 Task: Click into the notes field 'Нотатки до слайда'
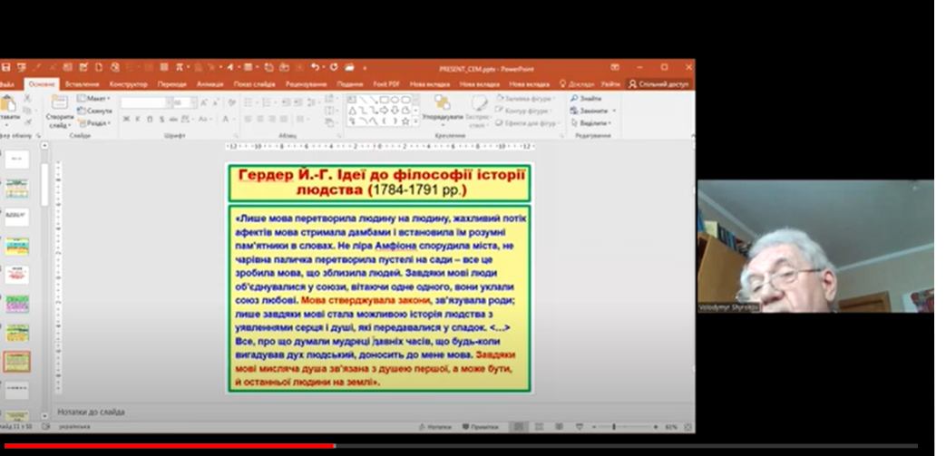click(x=272, y=412)
